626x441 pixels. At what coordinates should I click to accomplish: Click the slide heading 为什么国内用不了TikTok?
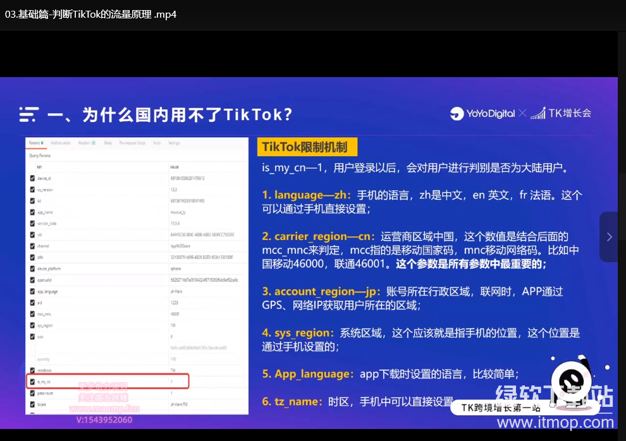[x=188, y=115]
